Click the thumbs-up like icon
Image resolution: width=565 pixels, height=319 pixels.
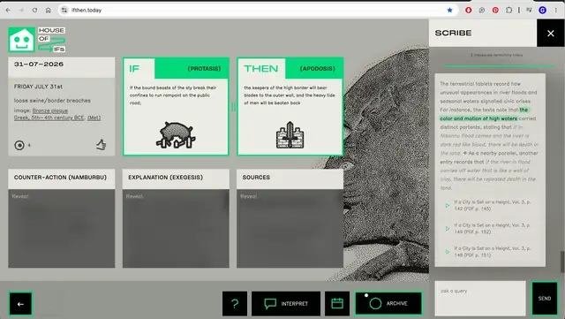[x=102, y=145]
